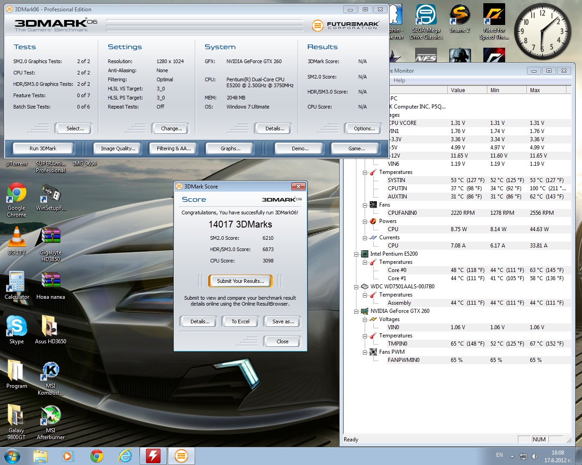Open the Gigabyte HD3850 archive icon
This screenshot has width=582, height=465.
tap(51, 244)
